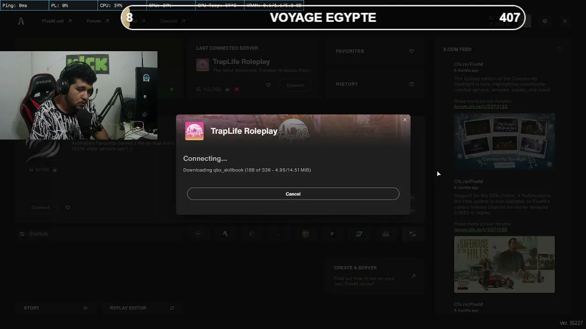
Task: Click the lock icon beside 113/200
Action: (227, 89)
